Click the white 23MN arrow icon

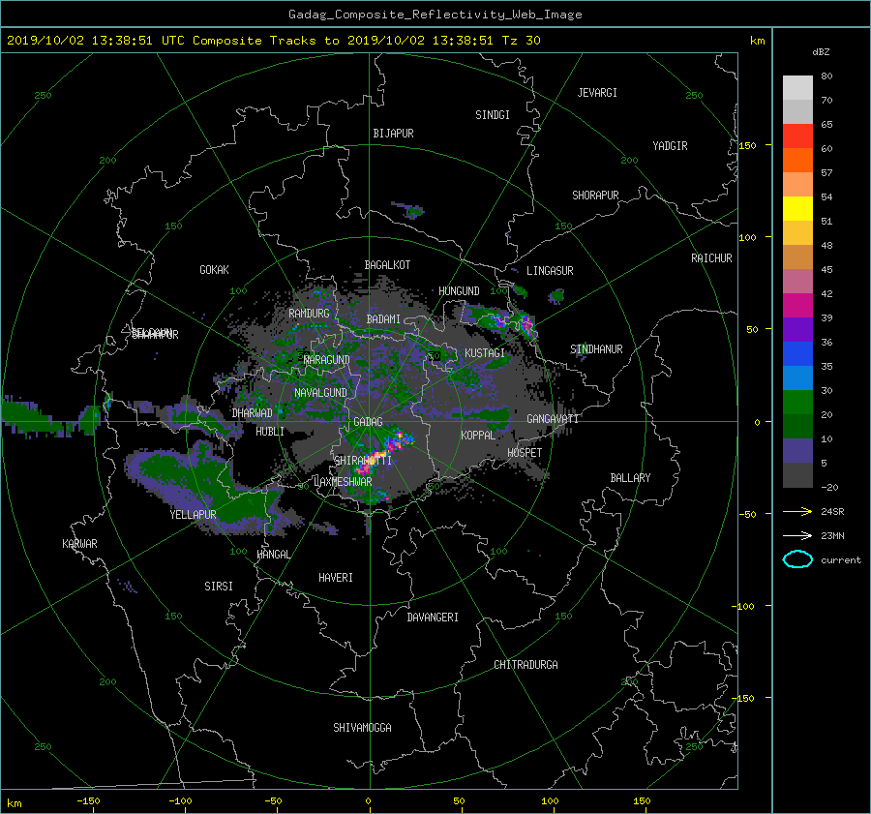click(x=797, y=535)
